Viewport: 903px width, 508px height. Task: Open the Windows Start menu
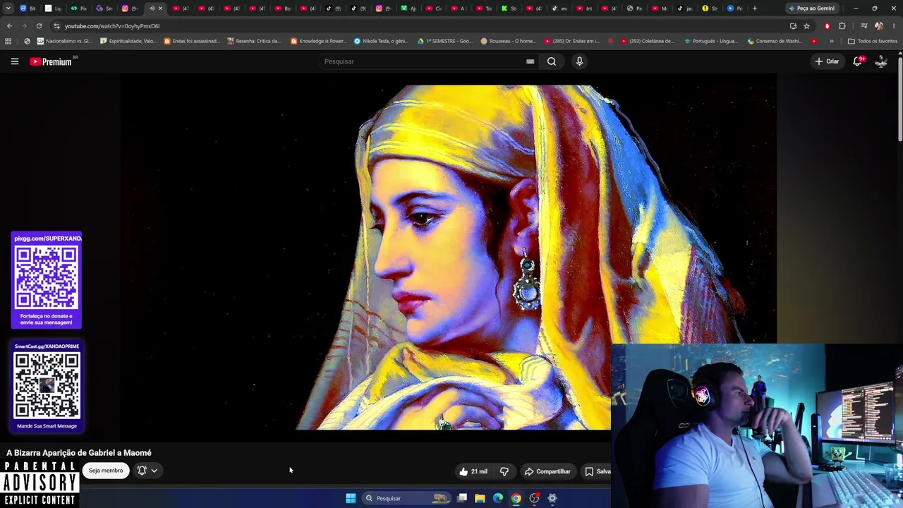[x=351, y=498]
